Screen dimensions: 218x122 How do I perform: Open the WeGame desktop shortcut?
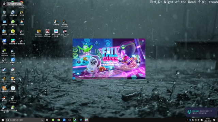click(4, 80)
